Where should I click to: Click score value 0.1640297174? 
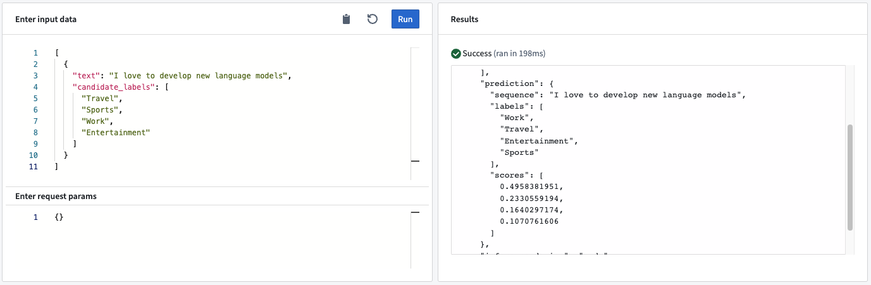click(529, 210)
